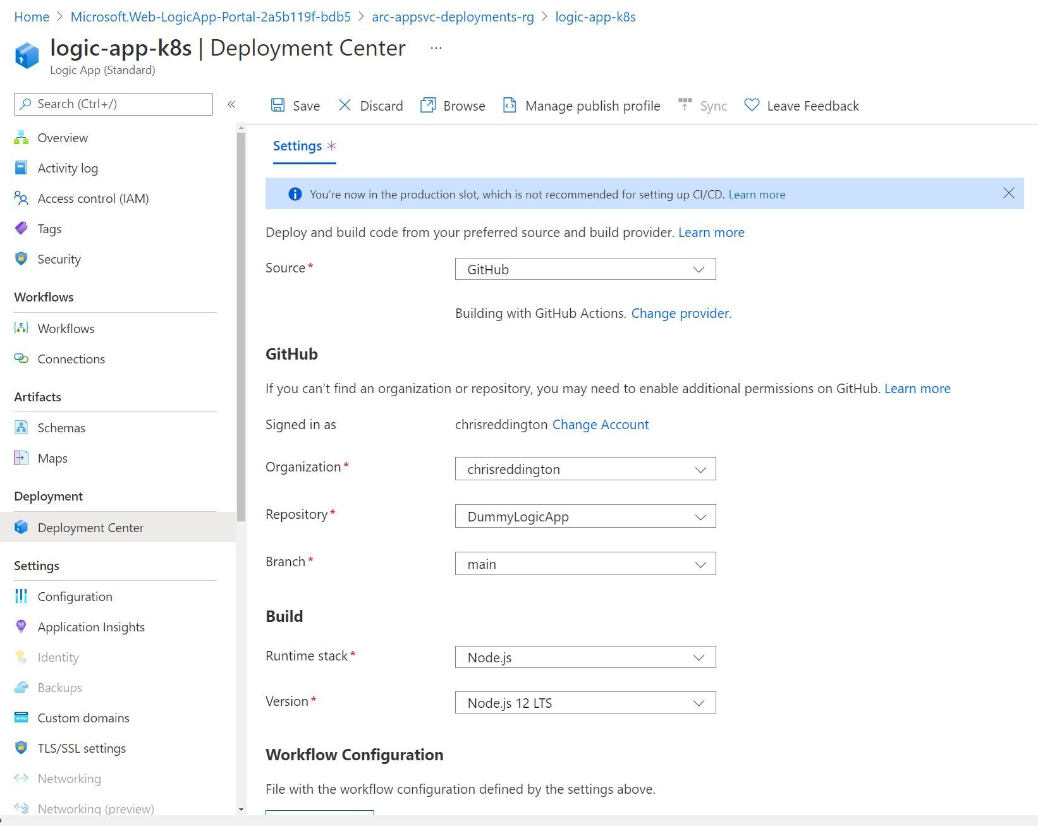Viewport: 1038px width, 826px height.
Task: Click the Workflows icon in the sidebar
Action: tap(21, 328)
